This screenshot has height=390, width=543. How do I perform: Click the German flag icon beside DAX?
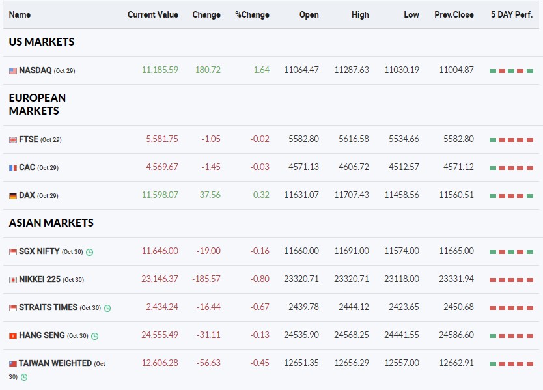13,196
